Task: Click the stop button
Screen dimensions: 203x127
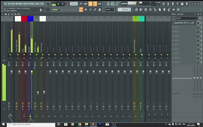Action: tap(63, 4)
